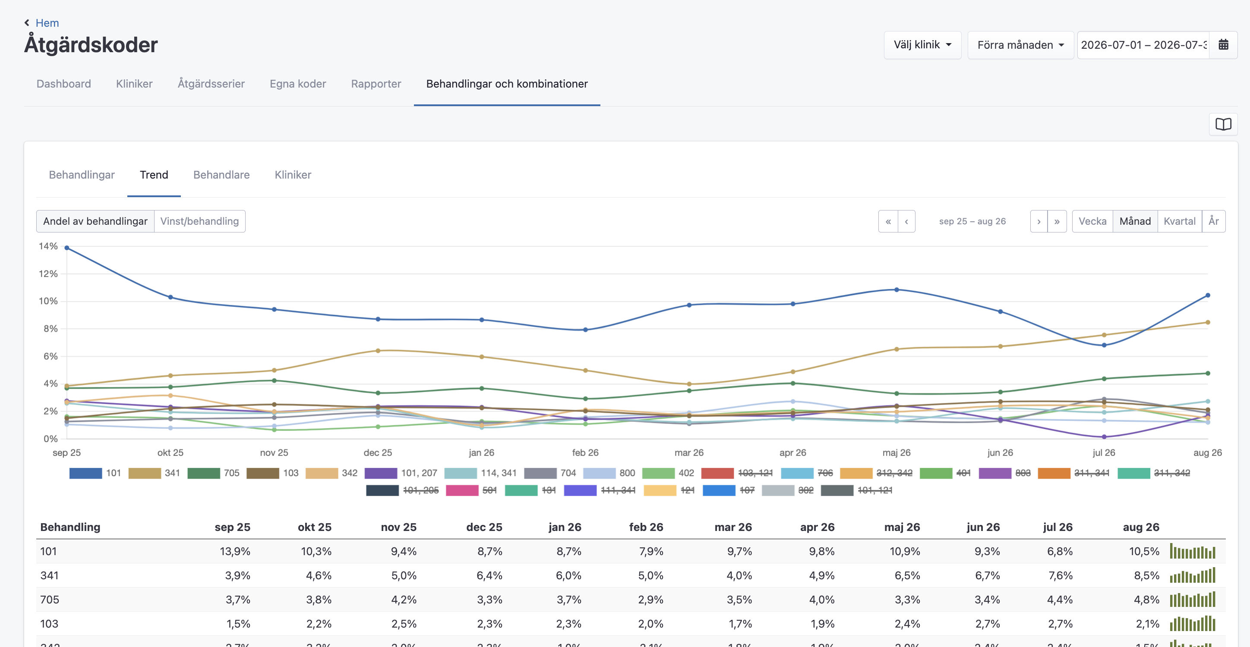Switch to the Behandlingar sub-tab
The image size is (1250, 647).
(82, 175)
